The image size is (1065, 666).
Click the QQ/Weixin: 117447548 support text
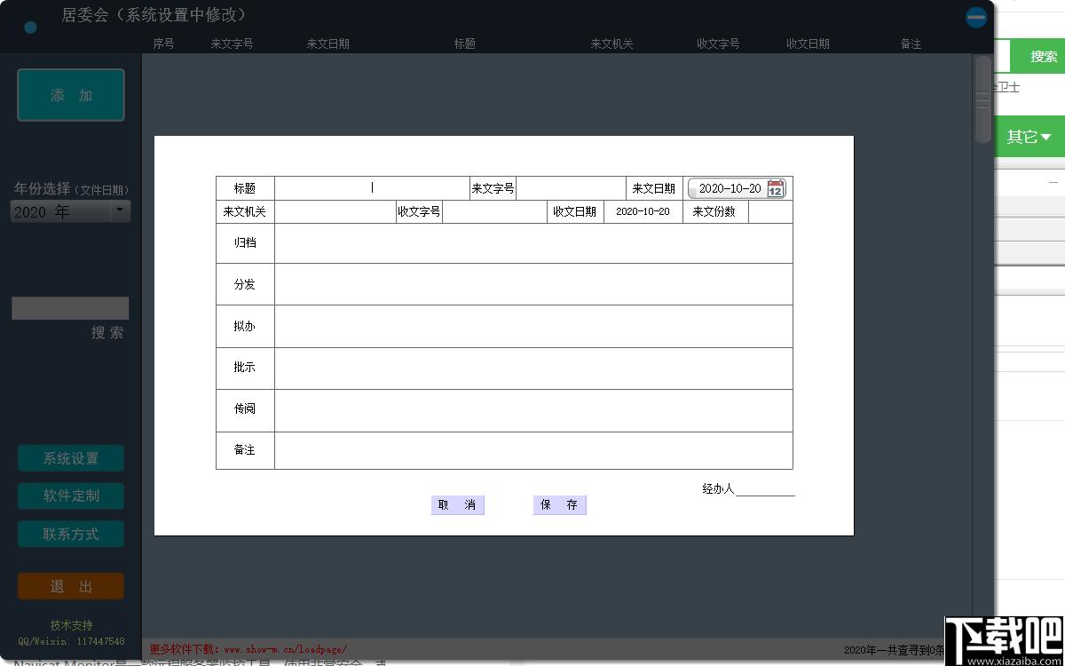[x=71, y=641]
